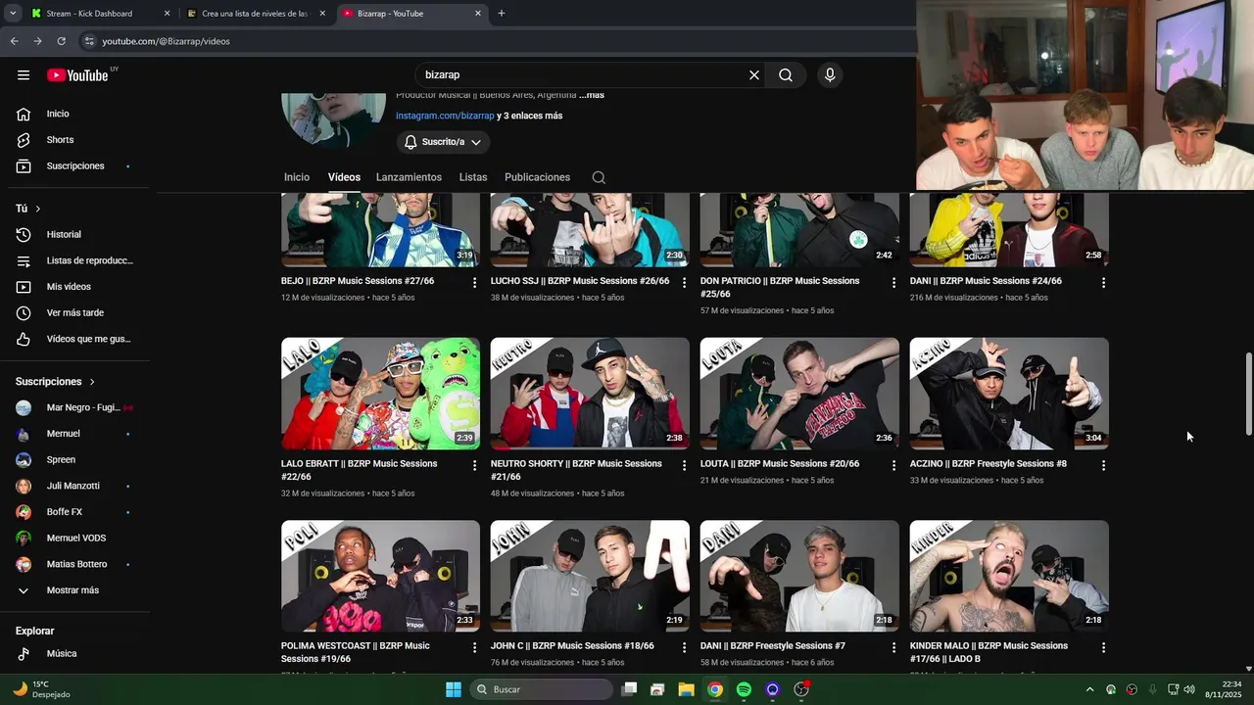Screen dimensions: 1254x705
Task: Open the instagram.com/bizarrap link
Action: (x=445, y=116)
